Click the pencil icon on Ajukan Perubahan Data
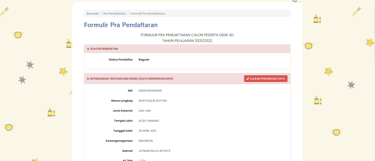This screenshot has height=161, width=375. coord(248,79)
